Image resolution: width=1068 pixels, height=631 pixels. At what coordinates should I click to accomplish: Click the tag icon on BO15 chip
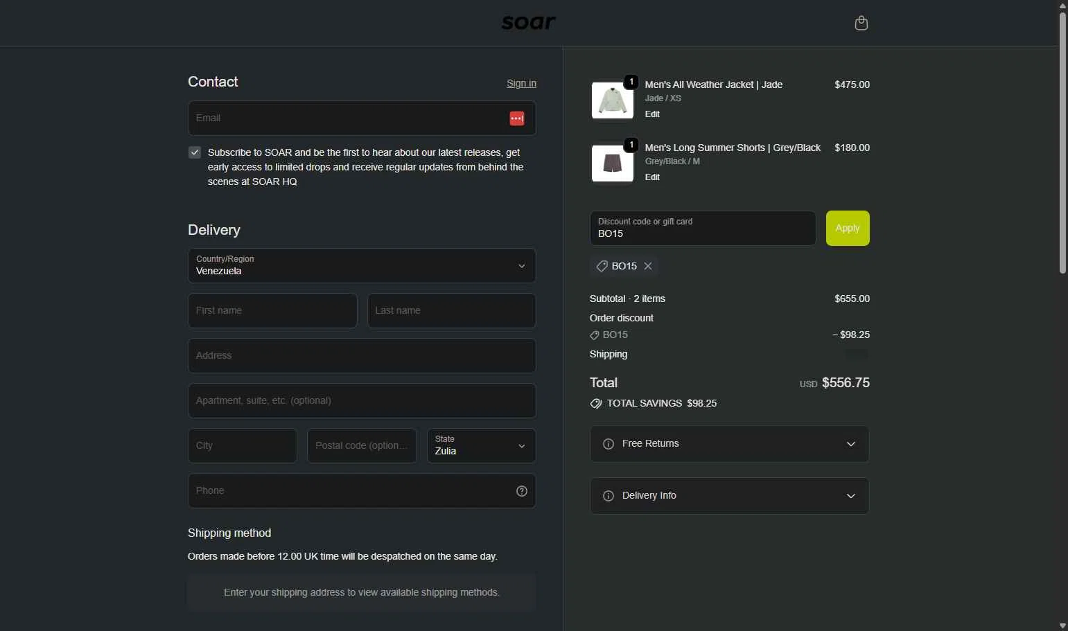coord(602,266)
